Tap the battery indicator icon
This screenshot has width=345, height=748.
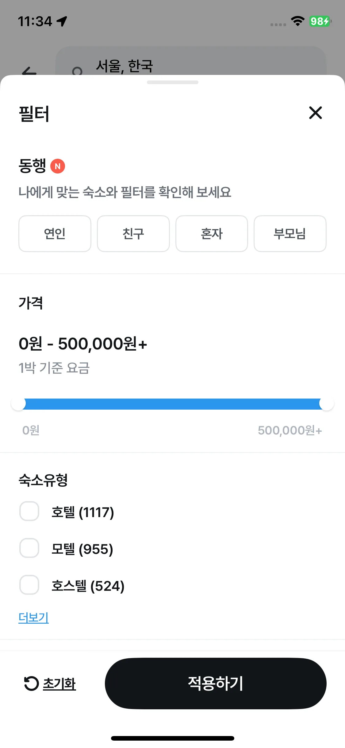pyautogui.click(x=320, y=21)
